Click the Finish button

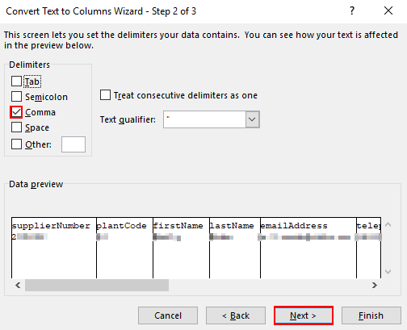[x=371, y=315]
